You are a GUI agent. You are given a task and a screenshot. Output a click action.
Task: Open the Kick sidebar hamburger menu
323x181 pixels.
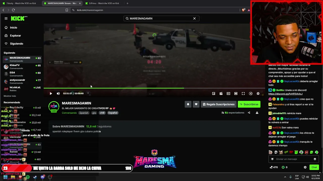click(x=6, y=18)
